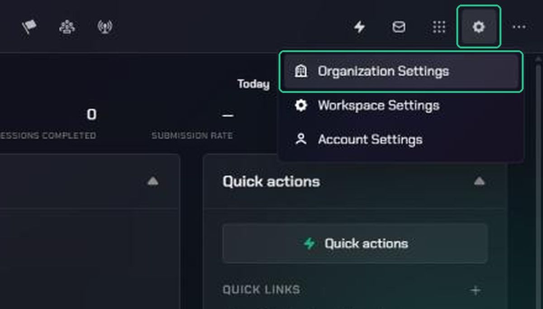This screenshot has width=543, height=309.
Task: Click the person icon beside Account Settings
Action: click(x=301, y=140)
